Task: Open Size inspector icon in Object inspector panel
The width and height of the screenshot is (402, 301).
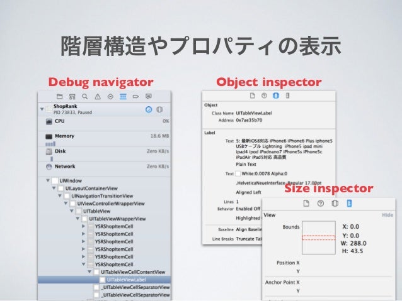Action: [288, 96]
